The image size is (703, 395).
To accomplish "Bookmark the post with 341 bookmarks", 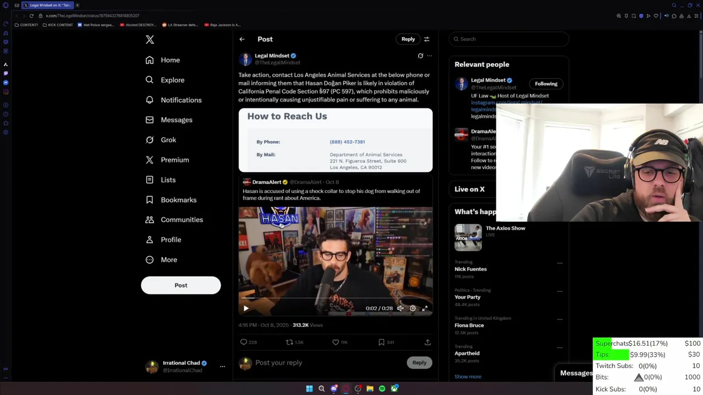I will [x=386, y=342].
